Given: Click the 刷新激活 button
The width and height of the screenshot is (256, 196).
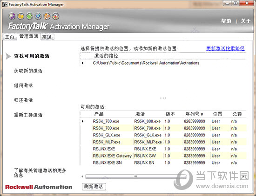Looking at the screenshot, I should pyautogui.click(x=94, y=187).
